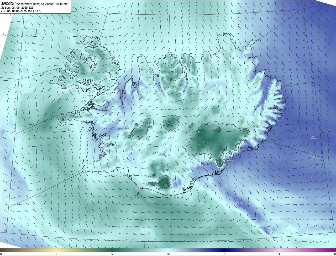Viewport: 336px width, 256px height.
Task: Click the 4.0 value on the southern glacier
Action: (165, 187)
